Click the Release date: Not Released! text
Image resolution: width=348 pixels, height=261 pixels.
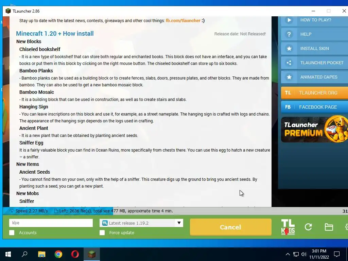pos(240,34)
